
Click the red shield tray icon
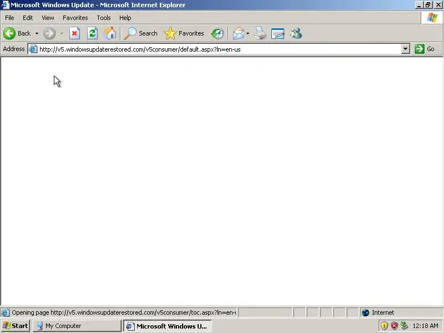point(394,326)
